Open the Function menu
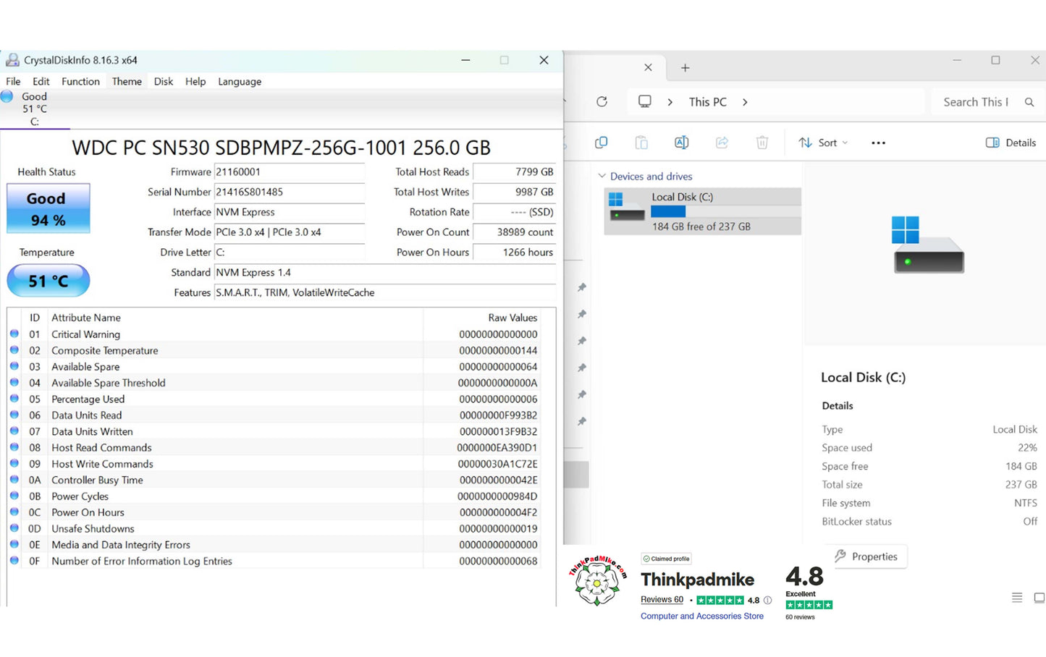 (80, 81)
